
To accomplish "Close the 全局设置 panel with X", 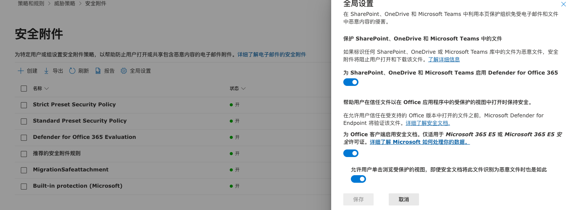I will pyautogui.click(x=563, y=4).
